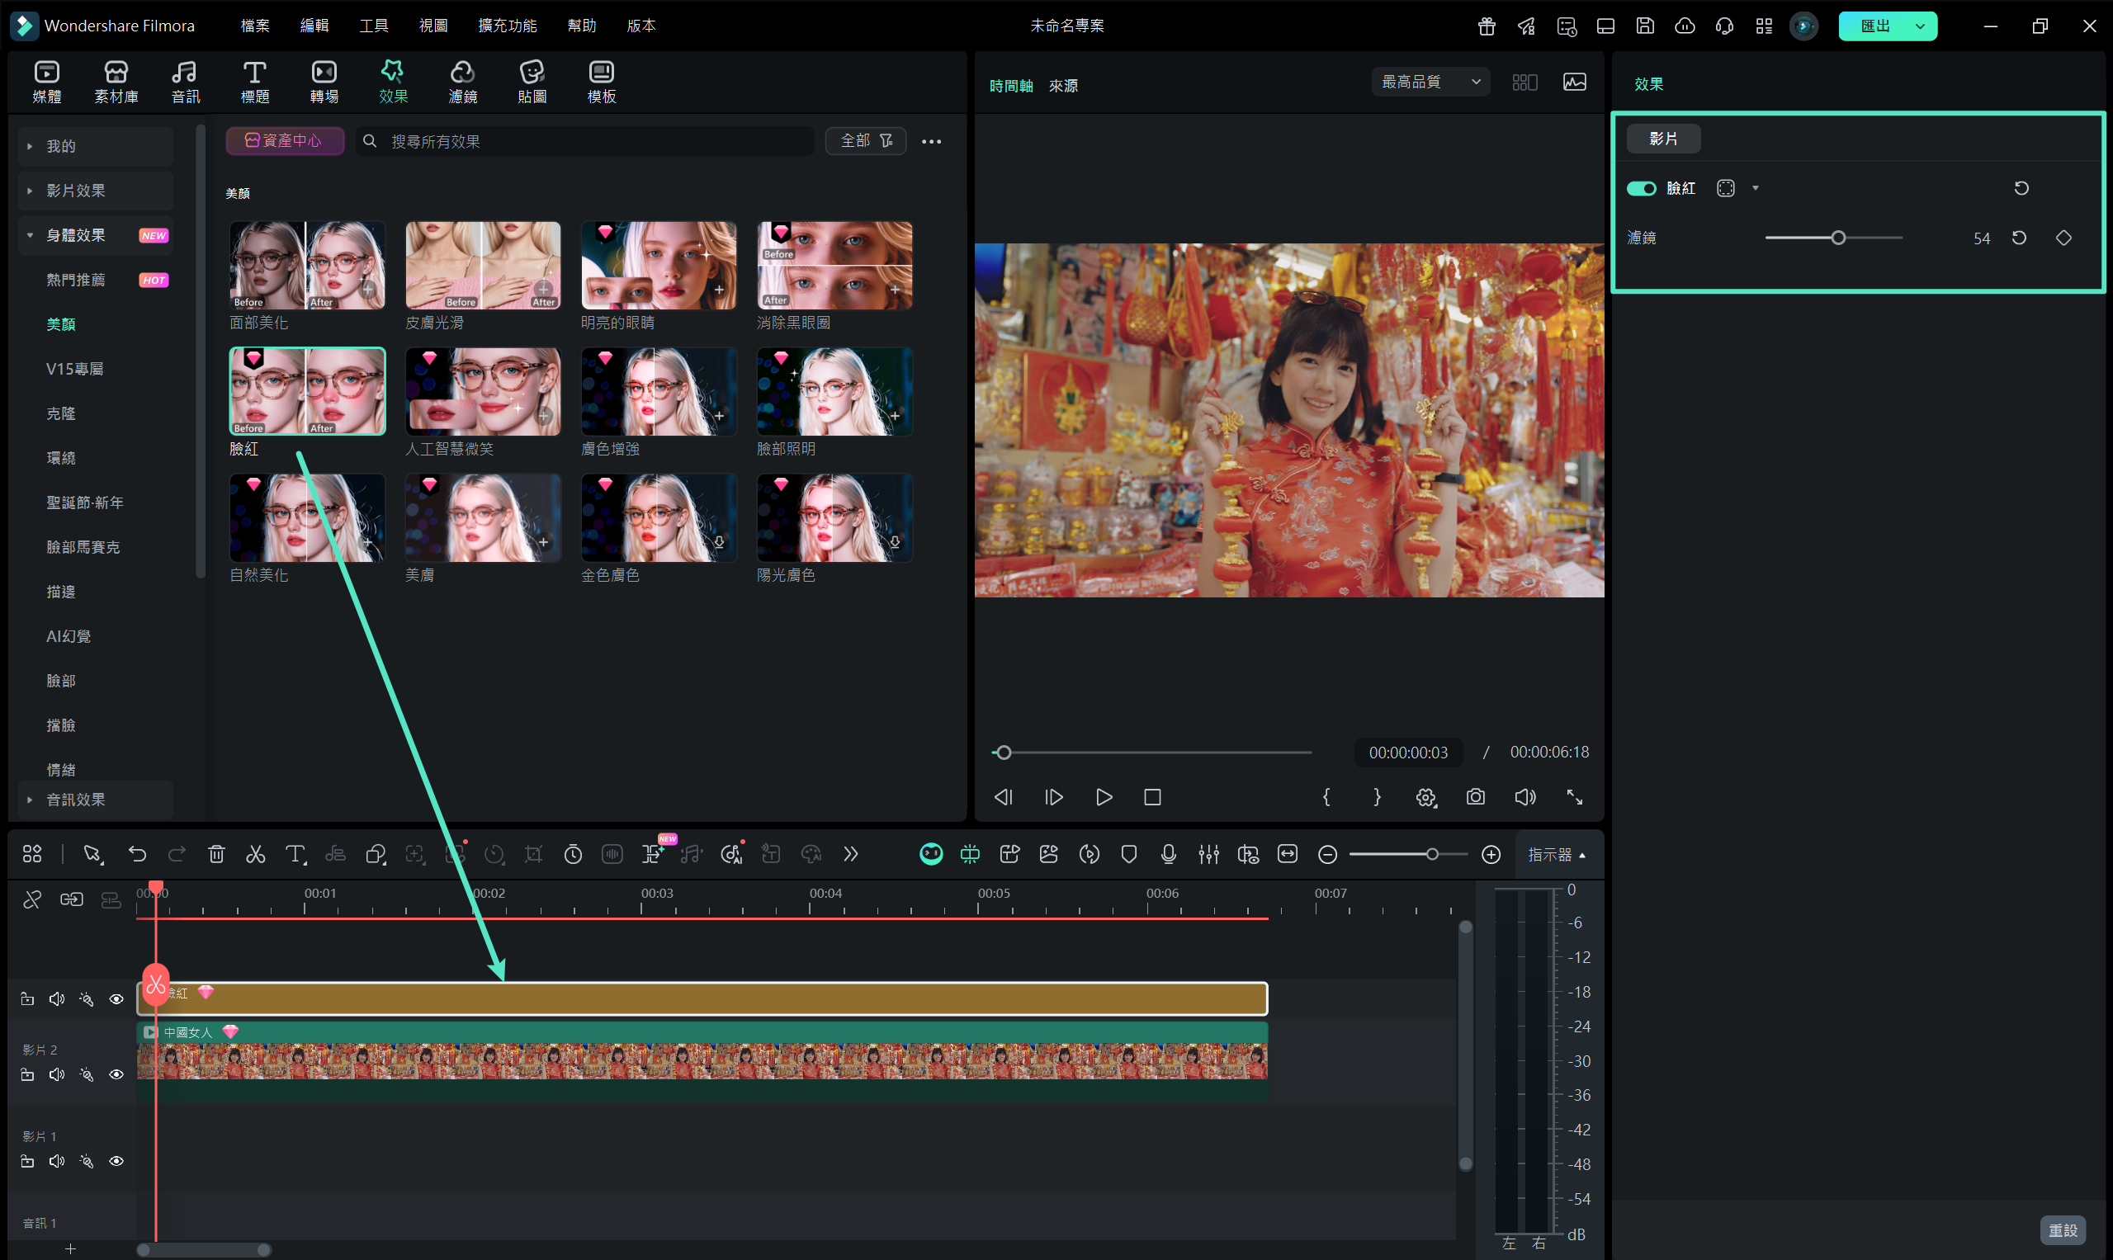This screenshot has width=2113, height=1260.
Task: Open the 工具 menu
Action: click(x=374, y=26)
